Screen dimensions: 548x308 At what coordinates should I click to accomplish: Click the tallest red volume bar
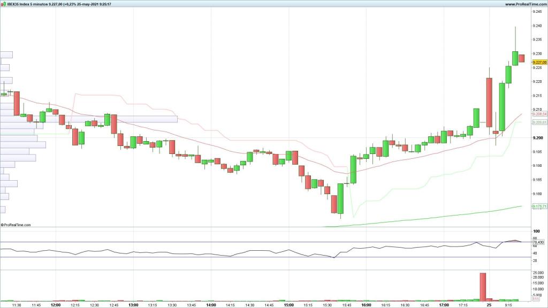coord(483,287)
